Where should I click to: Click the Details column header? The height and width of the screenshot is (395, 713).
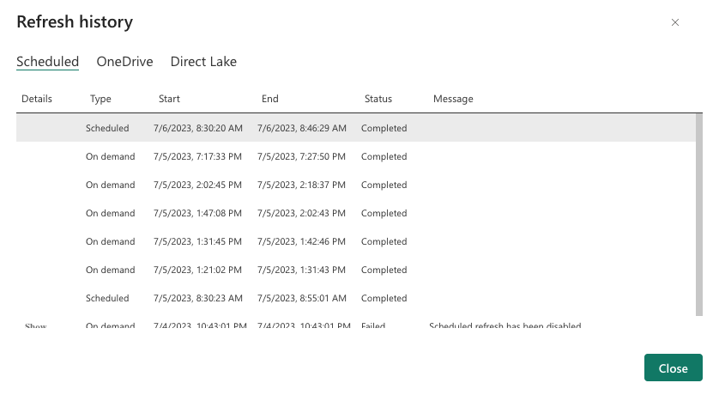coord(37,99)
